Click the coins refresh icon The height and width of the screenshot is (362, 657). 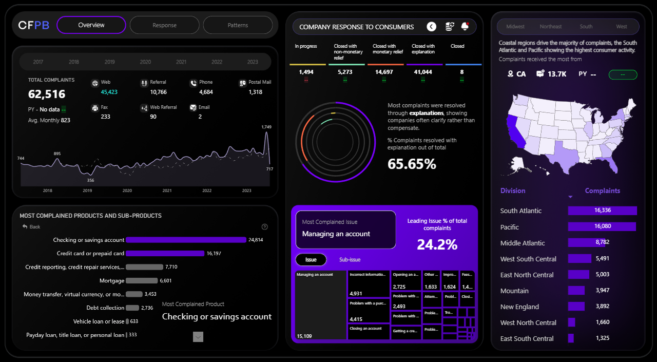point(449,27)
